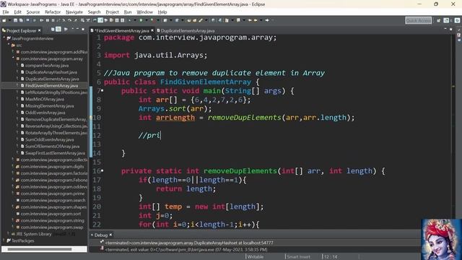Close the Debug view tab
Screen dimensions: 462x260
coord(110,235)
